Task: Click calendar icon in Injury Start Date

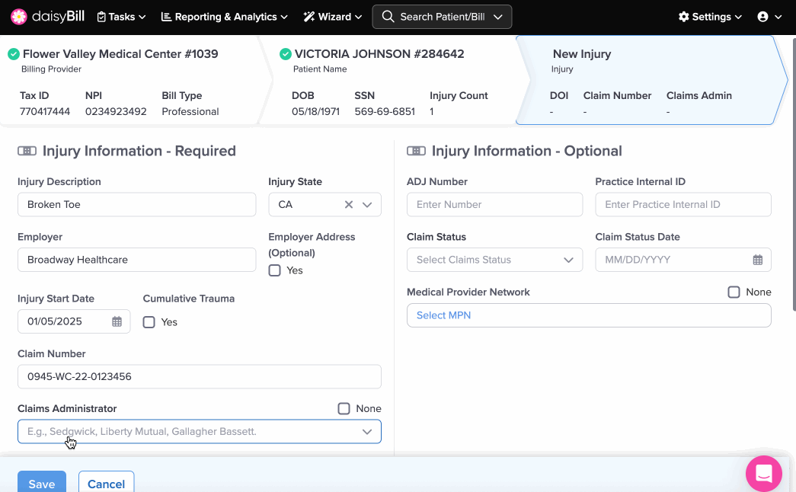Action: (117, 322)
